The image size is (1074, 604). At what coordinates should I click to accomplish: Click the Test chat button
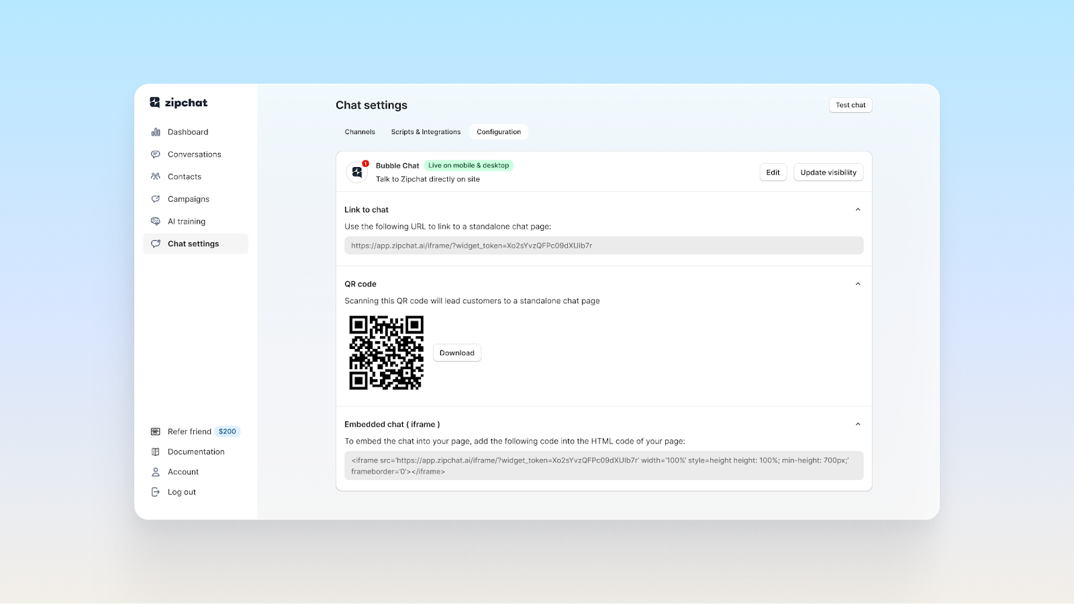click(x=850, y=105)
